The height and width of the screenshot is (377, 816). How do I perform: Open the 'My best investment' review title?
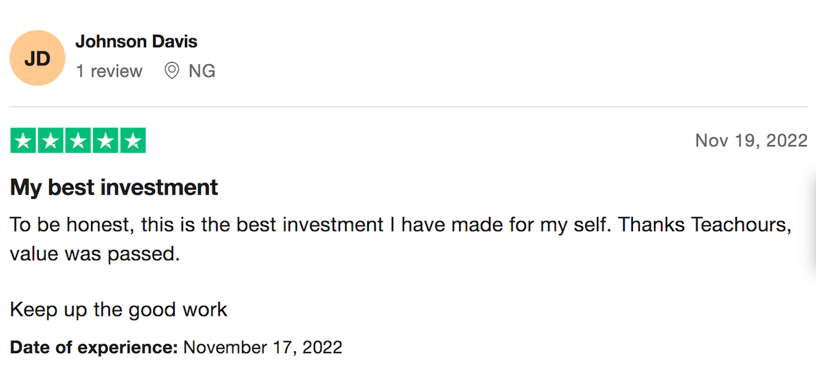pyautogui.click(x=114, y=187)
